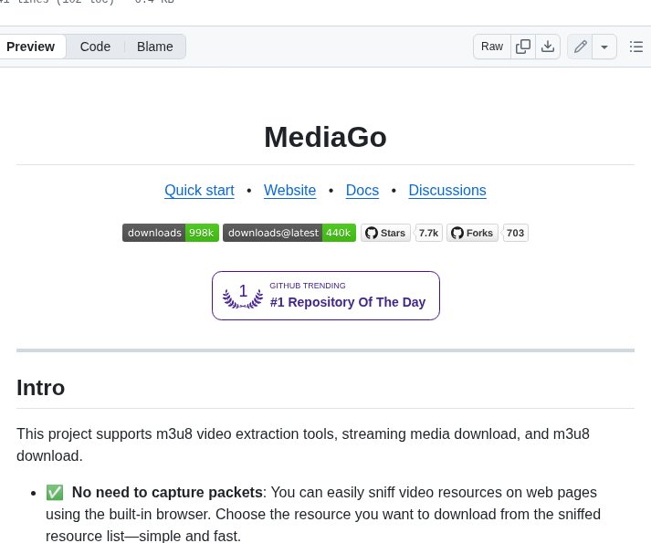Open the Discussions link
Image resolution: width=651 pixels, height=543 pixels.
[447, 190]
